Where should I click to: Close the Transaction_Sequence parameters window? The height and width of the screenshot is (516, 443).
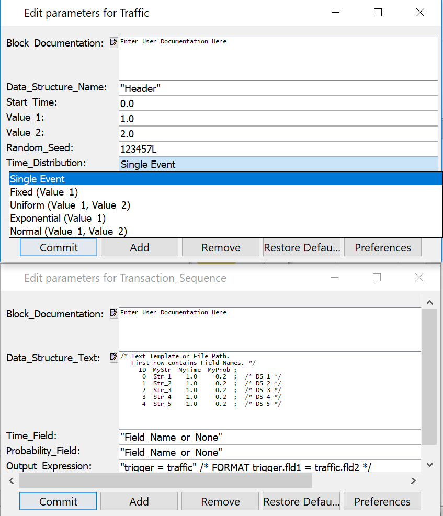coord(419,278)
